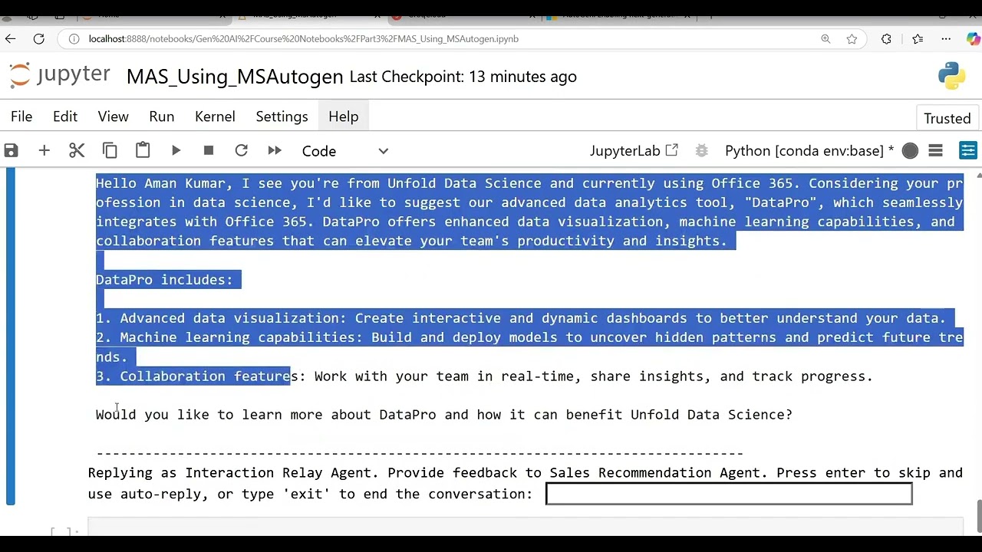Click the Jupyter logo
Screen dimensions: 982x552
coord(60,75)
